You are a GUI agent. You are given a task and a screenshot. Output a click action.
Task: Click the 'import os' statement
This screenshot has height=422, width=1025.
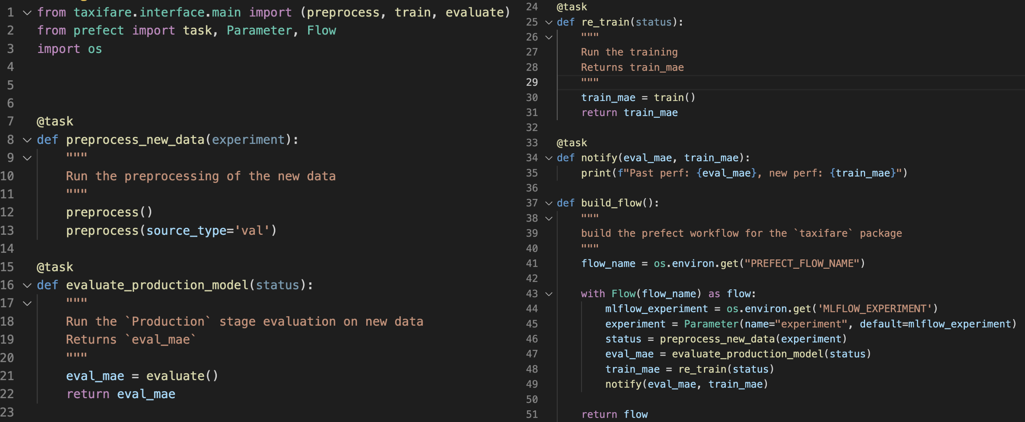pos(70,49)
